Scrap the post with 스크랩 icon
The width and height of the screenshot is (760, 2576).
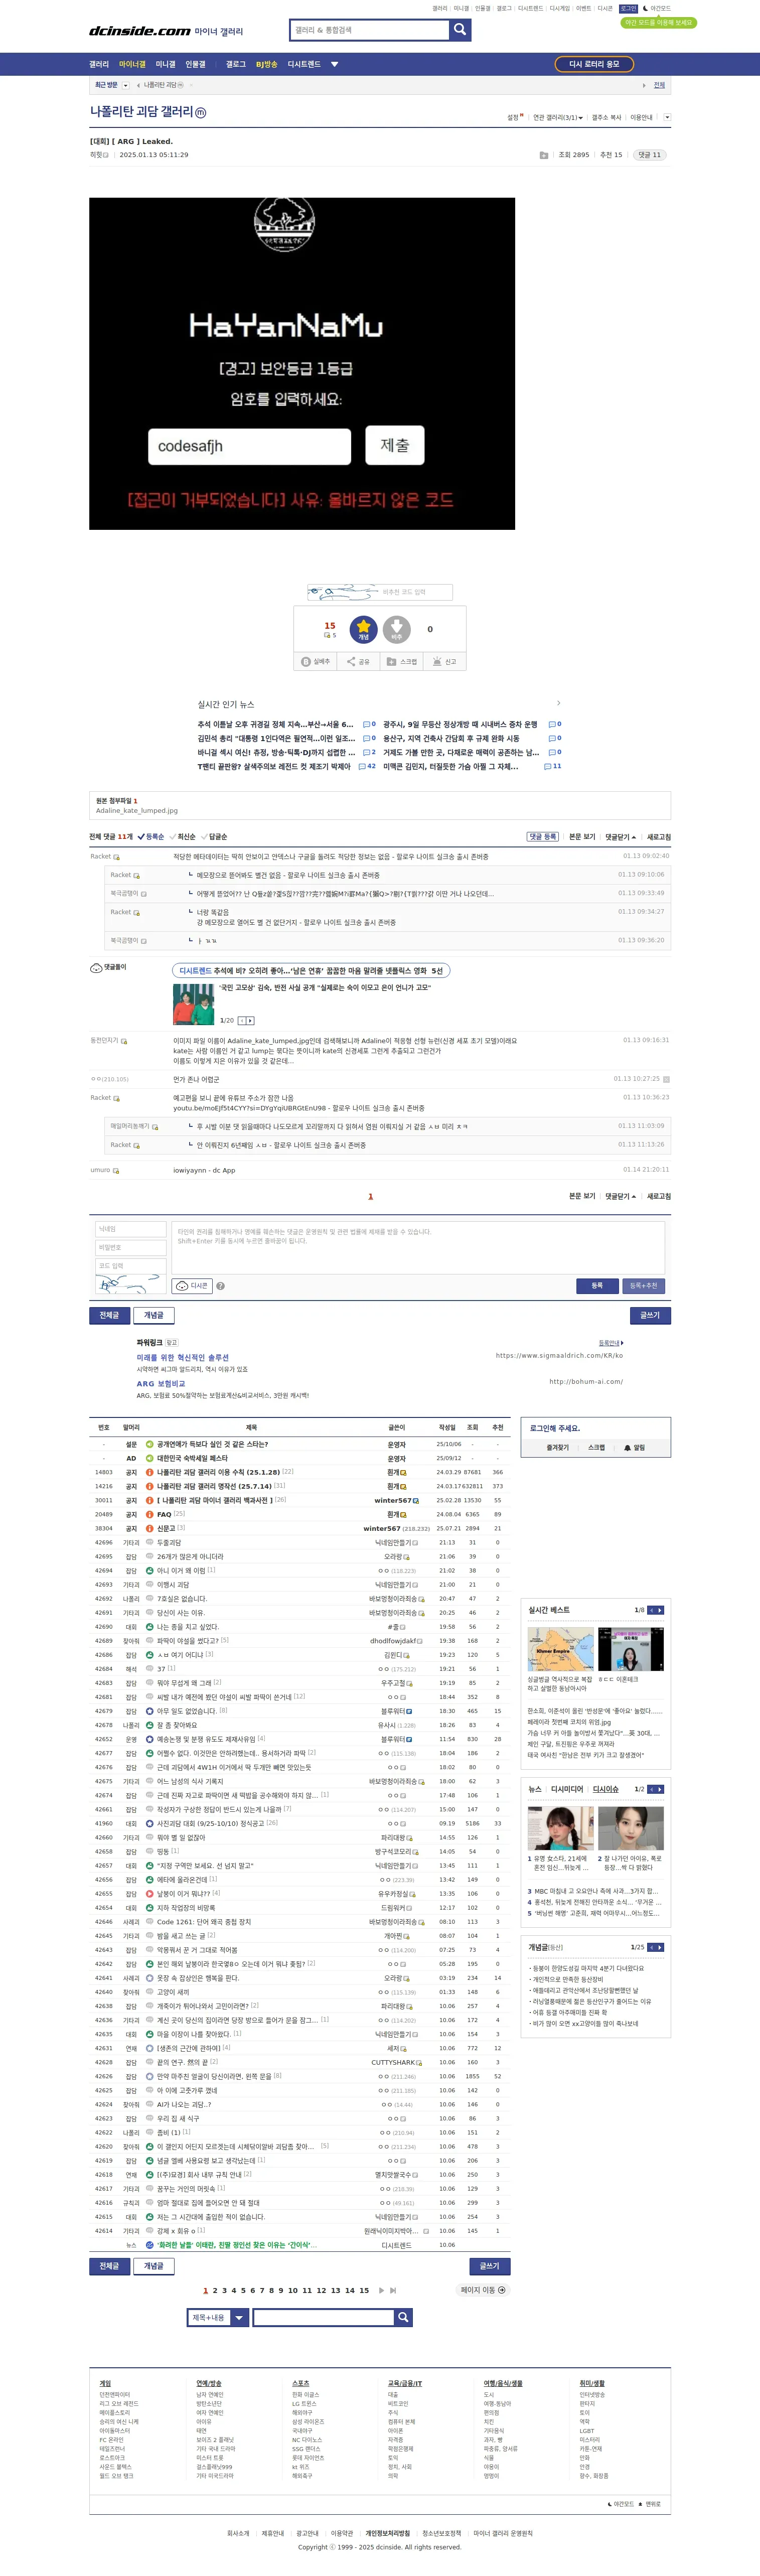[402, 661]
